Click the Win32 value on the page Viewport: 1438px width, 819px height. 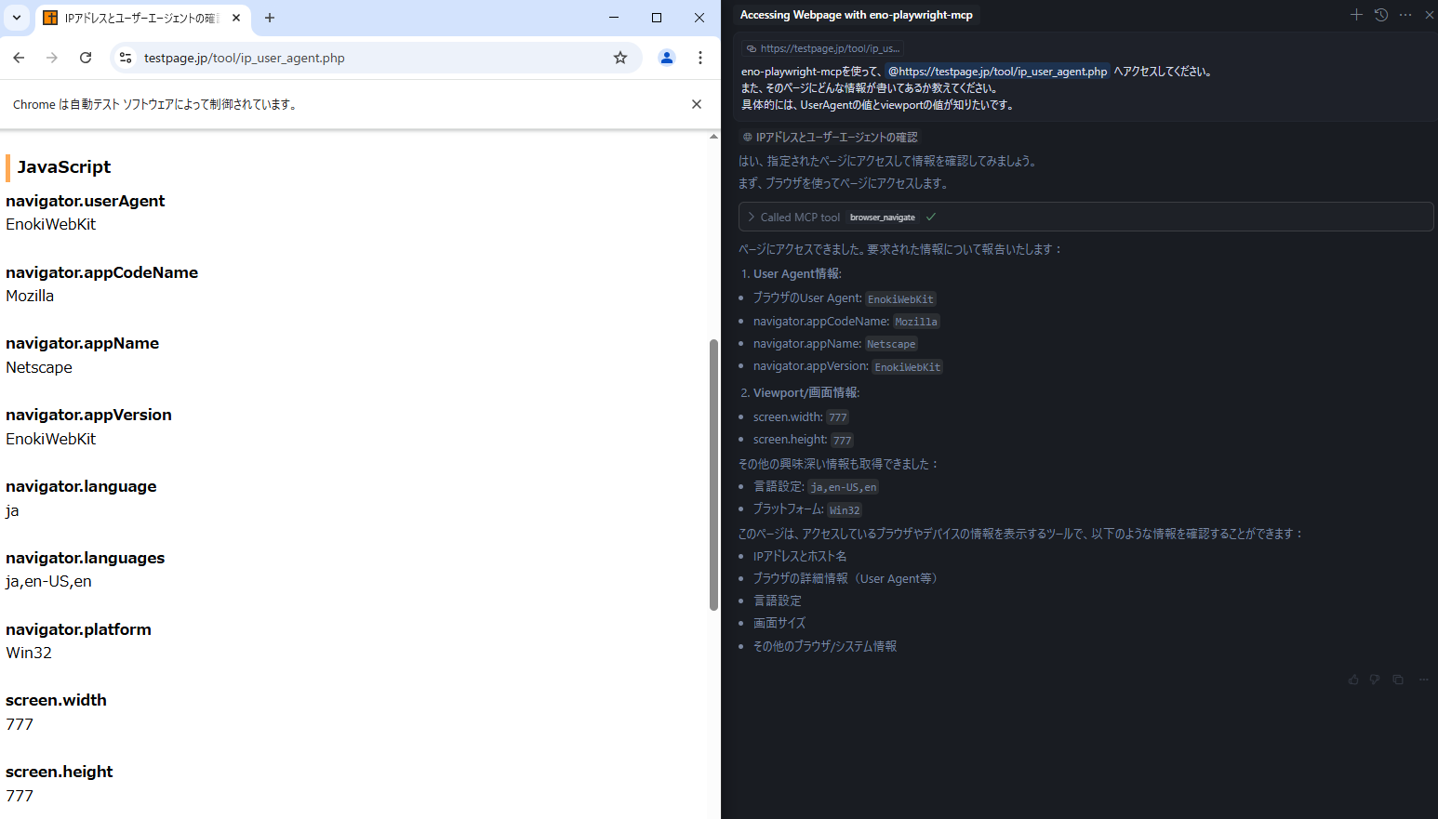pyautogui.click(x=29, y=653)
